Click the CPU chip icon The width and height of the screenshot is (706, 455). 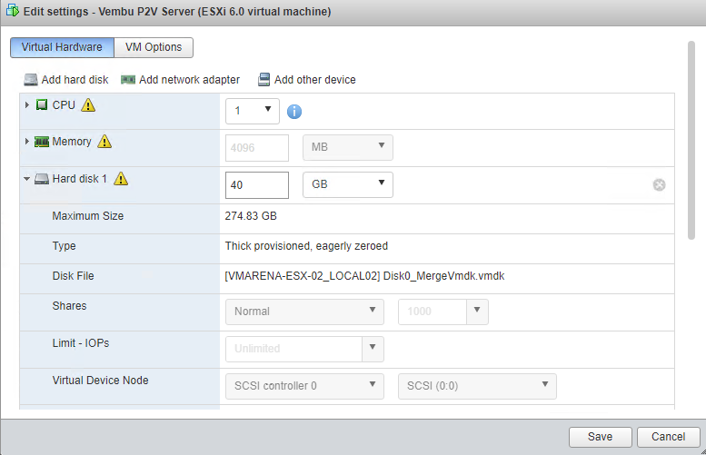pyautogui.click(x=42, y=104)
